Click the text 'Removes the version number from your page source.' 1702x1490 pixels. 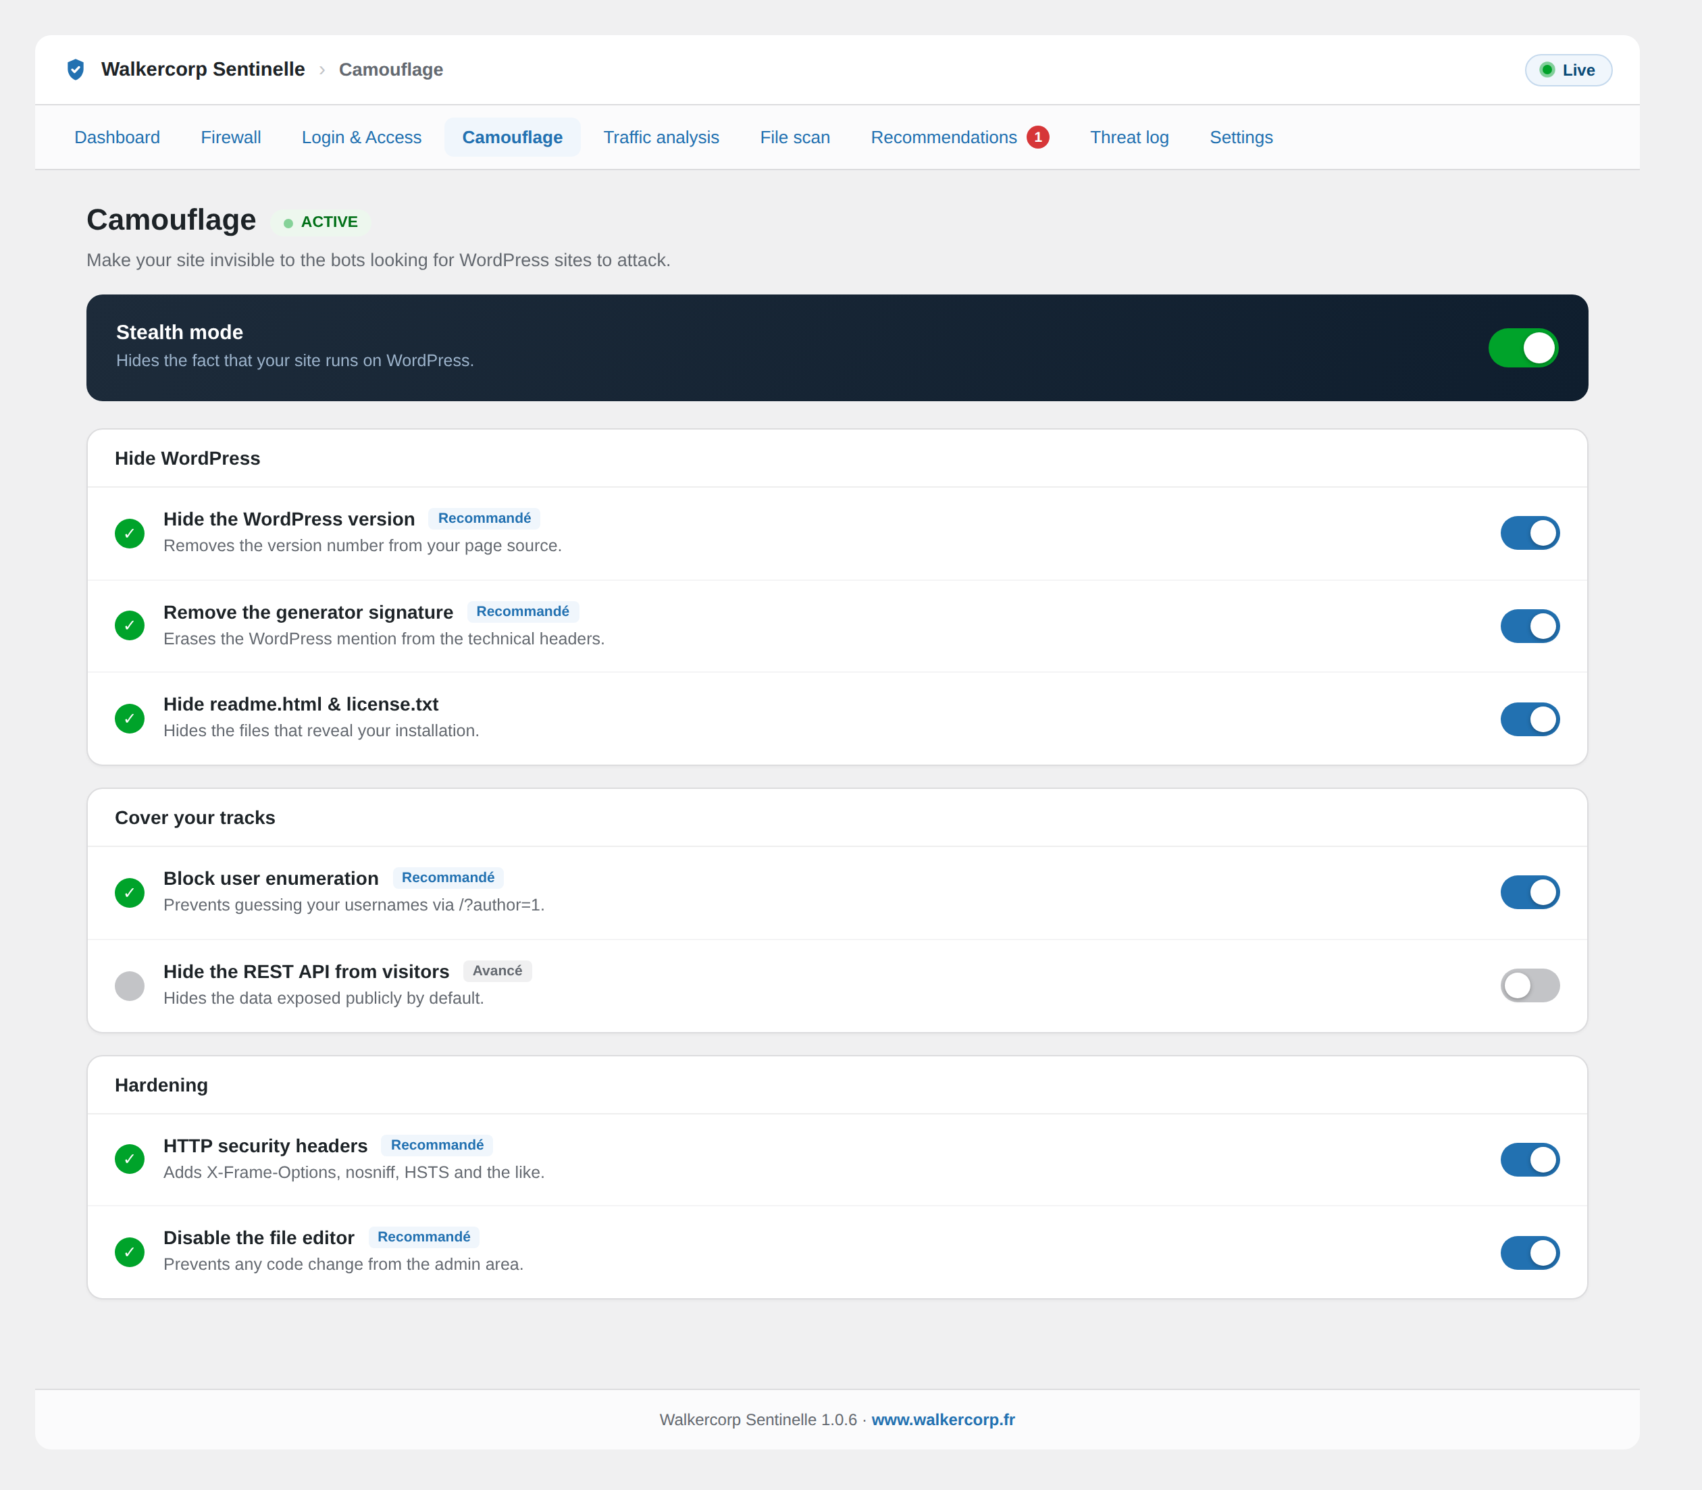pos(363,546)
